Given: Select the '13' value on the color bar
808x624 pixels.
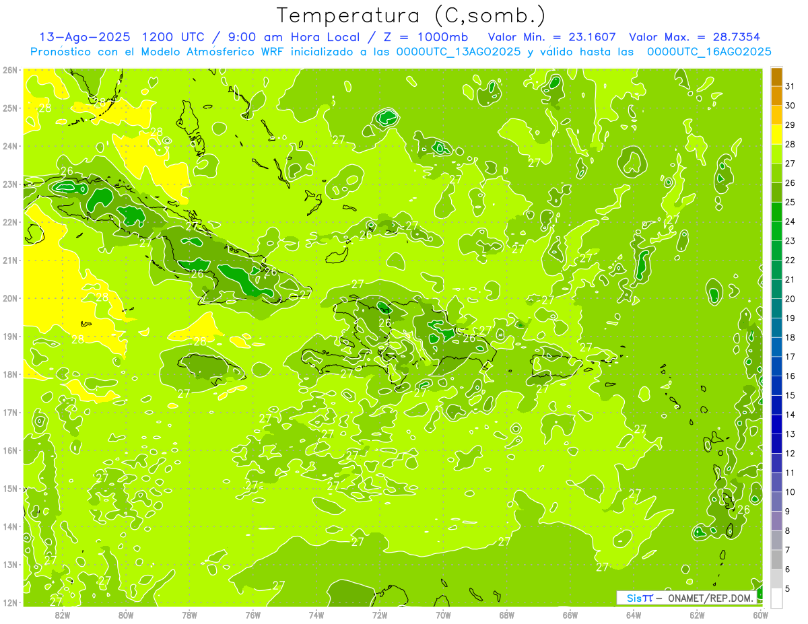Looking at the screenshot, I should click(x=790, y=434).
